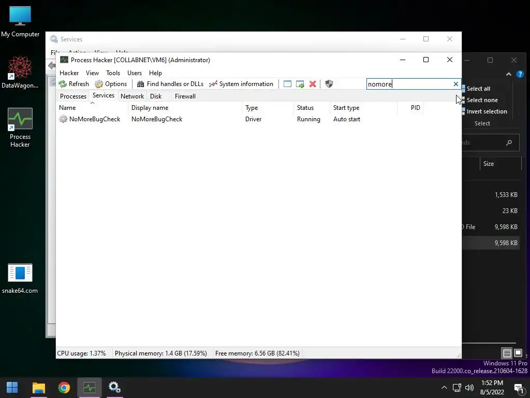Open the View menu
This screenshot has width=530, height=398.
(x=92, y=73)
